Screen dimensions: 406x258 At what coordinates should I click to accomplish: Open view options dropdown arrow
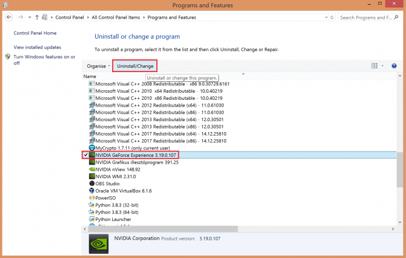point(382,66)
